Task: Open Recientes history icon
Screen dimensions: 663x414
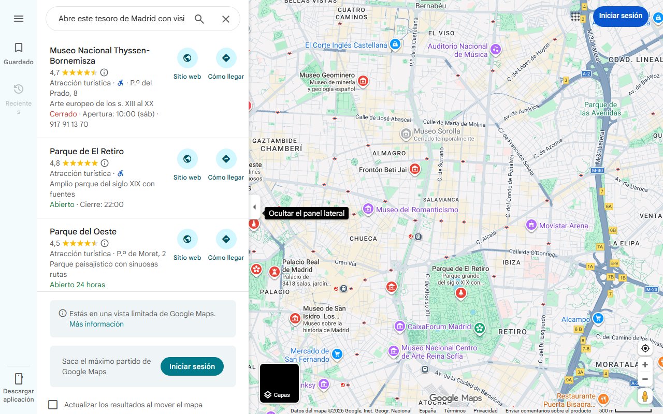Action: (x=19, y=88)
